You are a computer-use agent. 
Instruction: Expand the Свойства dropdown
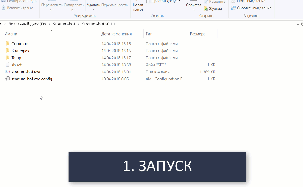(x=193, y=9)
